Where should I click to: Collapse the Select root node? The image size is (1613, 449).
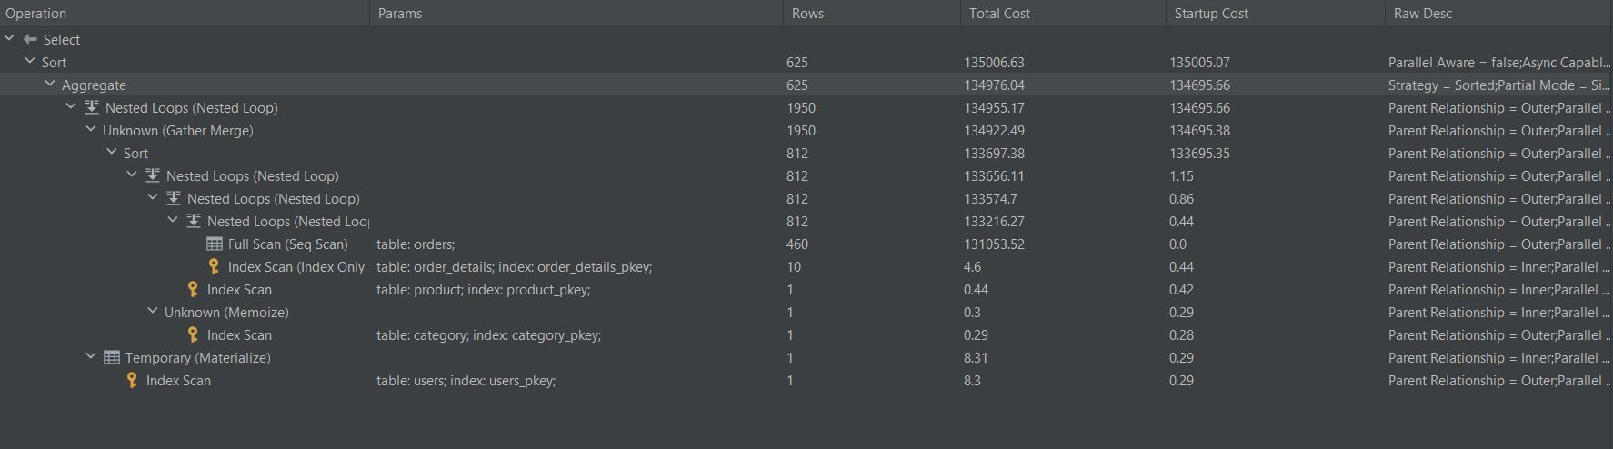9,39
